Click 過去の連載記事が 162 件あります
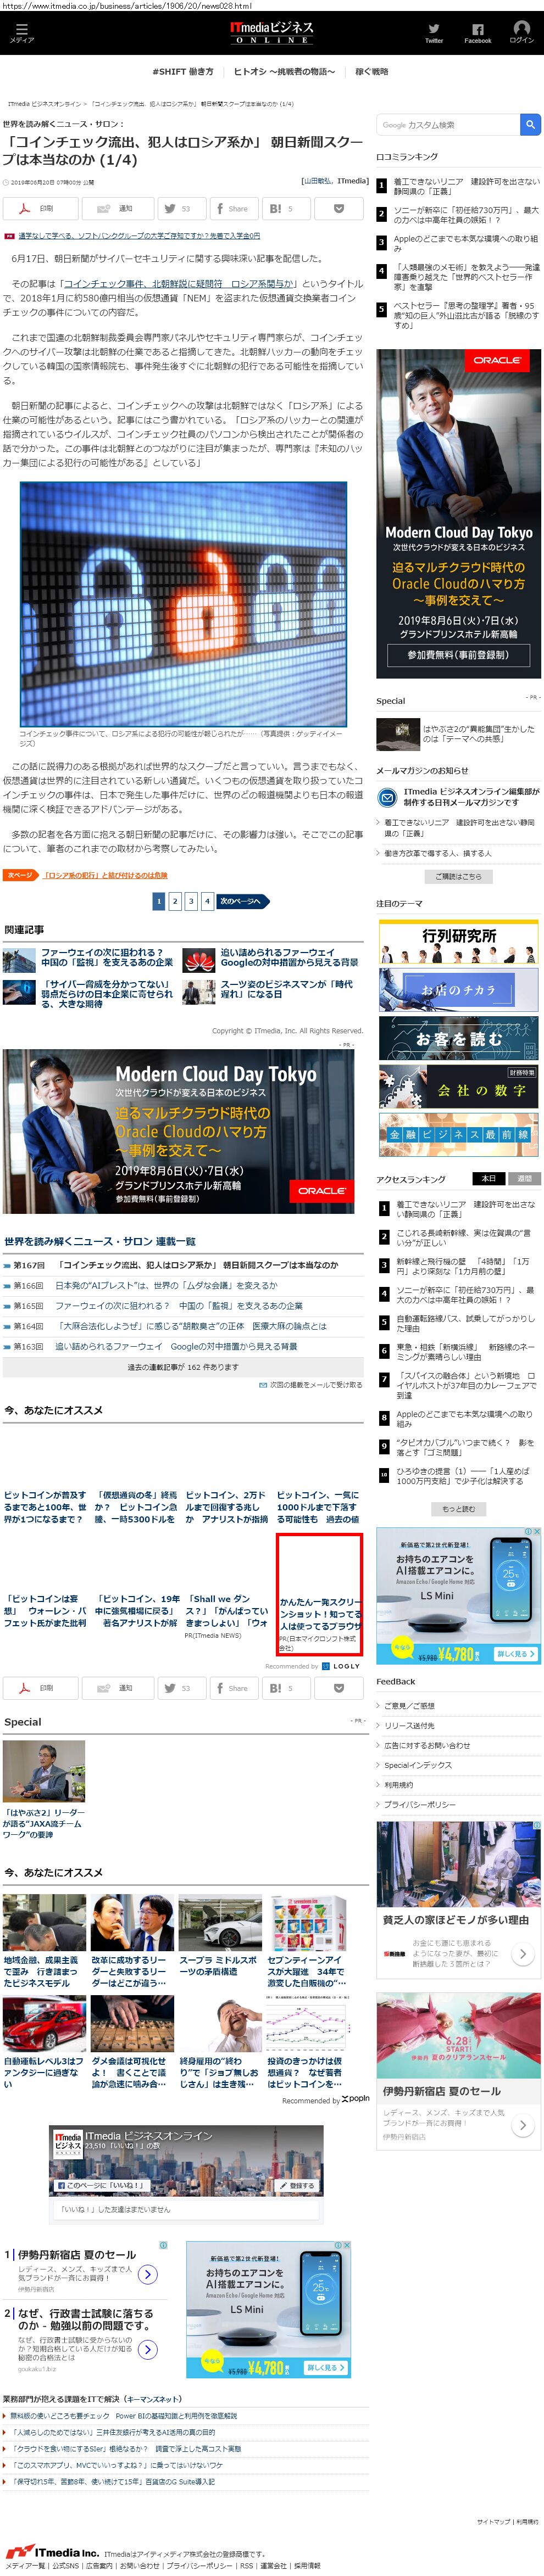The height and width of the screenshot is (2576, 544). (x=183, y=1366)
